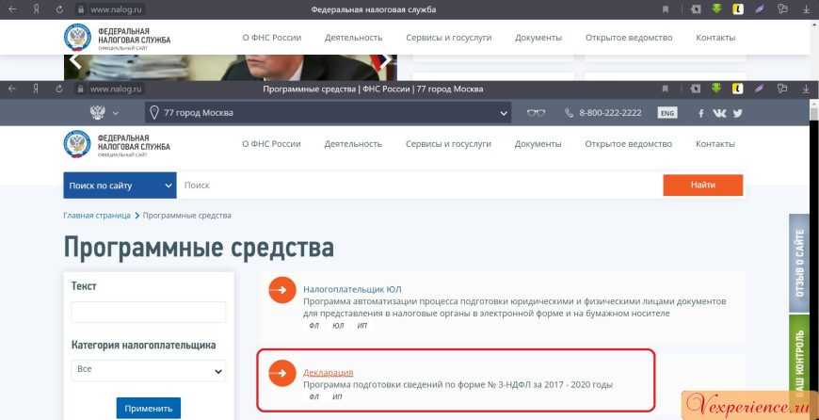The height and width of the screenshot is (420, 819).
Task: Click the ФЛ tag under Налогоплательщик ЮЛ
Action: [313, 326]
